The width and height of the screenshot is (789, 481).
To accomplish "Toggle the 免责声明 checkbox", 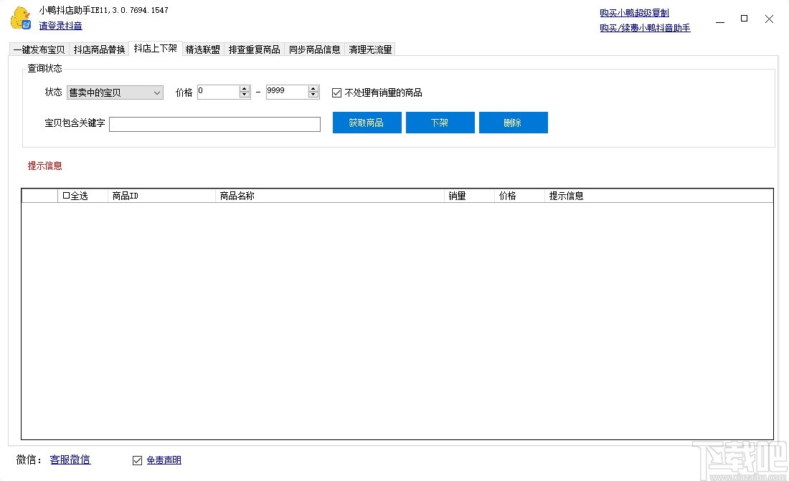I will point(138,460).
